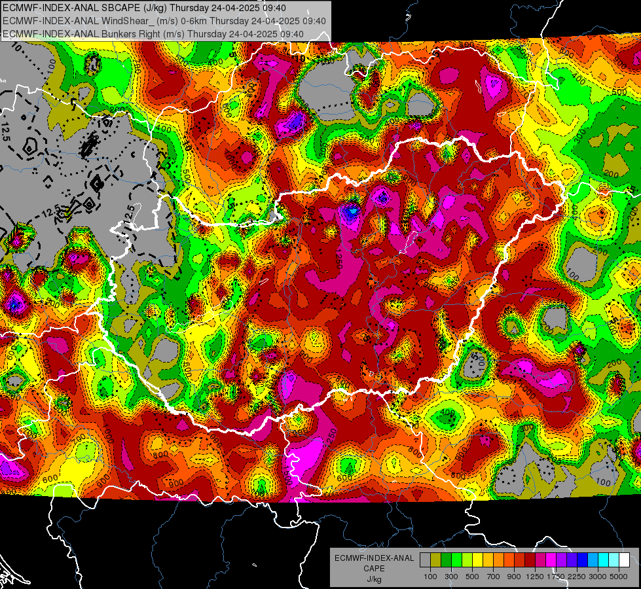Click the 2250 label under the legend
641x589 pixels.
(576, 577)
